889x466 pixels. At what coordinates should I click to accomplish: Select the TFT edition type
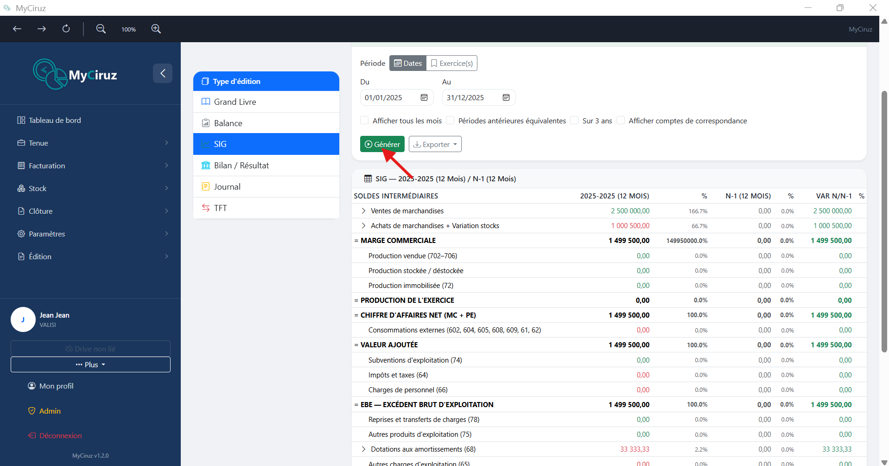click(x=266, y=208)
